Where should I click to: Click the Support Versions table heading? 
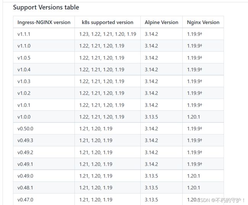[x=46, y=7]
